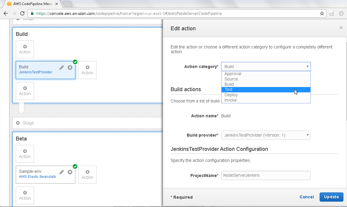Delete the Build JenkinsTestProvider action

[x=70, y=67]
